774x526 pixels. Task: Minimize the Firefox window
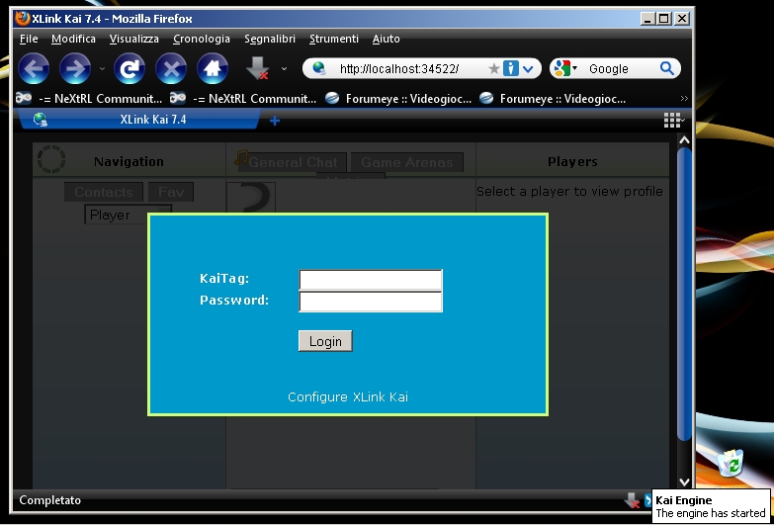[x=647, y=19]
